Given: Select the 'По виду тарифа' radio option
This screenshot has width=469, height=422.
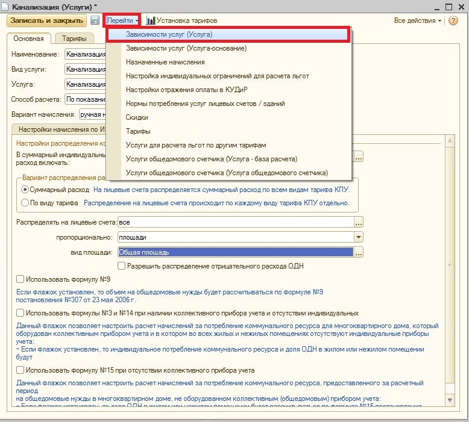Looking at the screenshot, I should coord(25,203).
